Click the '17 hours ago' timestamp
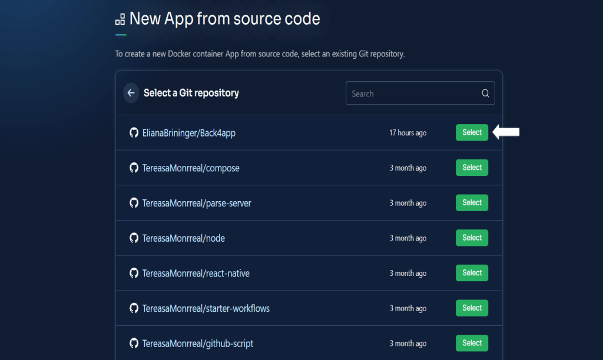603x360 pixels. (407, 133)
